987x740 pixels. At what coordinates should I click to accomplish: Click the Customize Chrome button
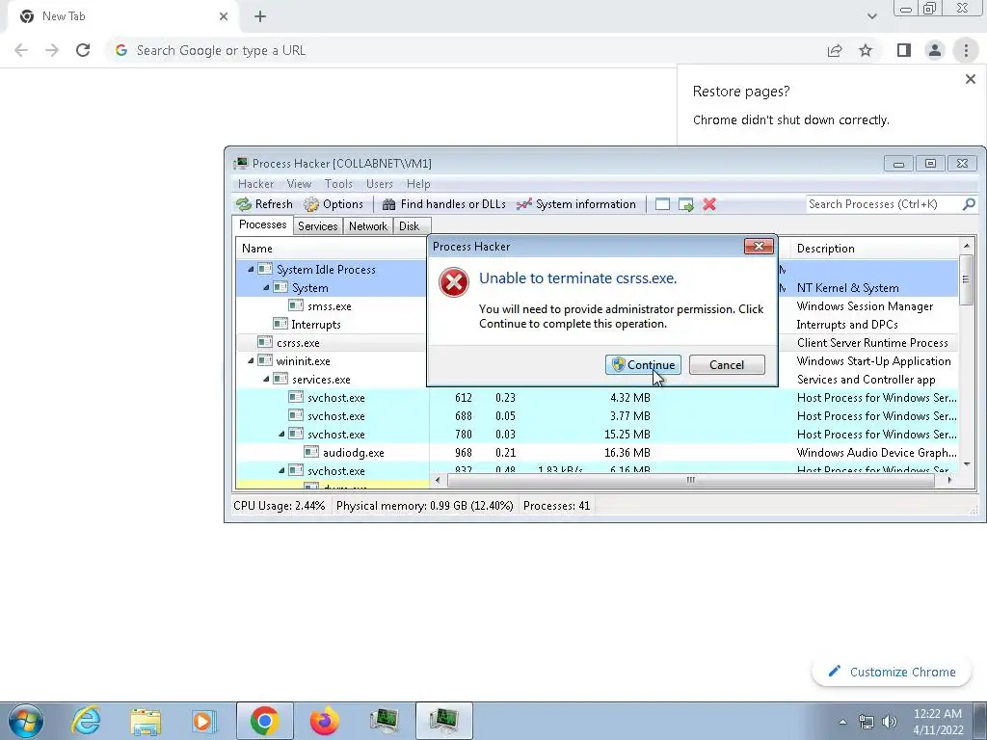click(x=892, y=672)
